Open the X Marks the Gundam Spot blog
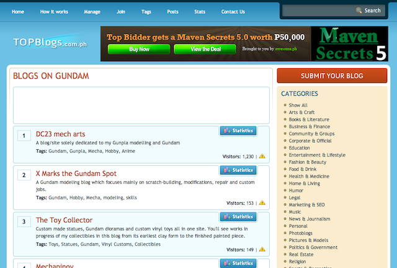Screen dimensions: 397x268 [76, 173]
